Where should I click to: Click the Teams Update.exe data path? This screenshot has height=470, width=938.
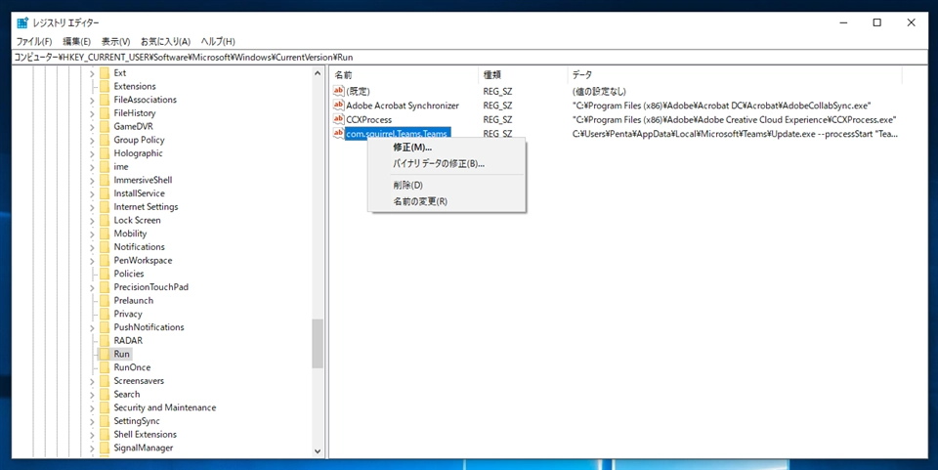[735, 133]
